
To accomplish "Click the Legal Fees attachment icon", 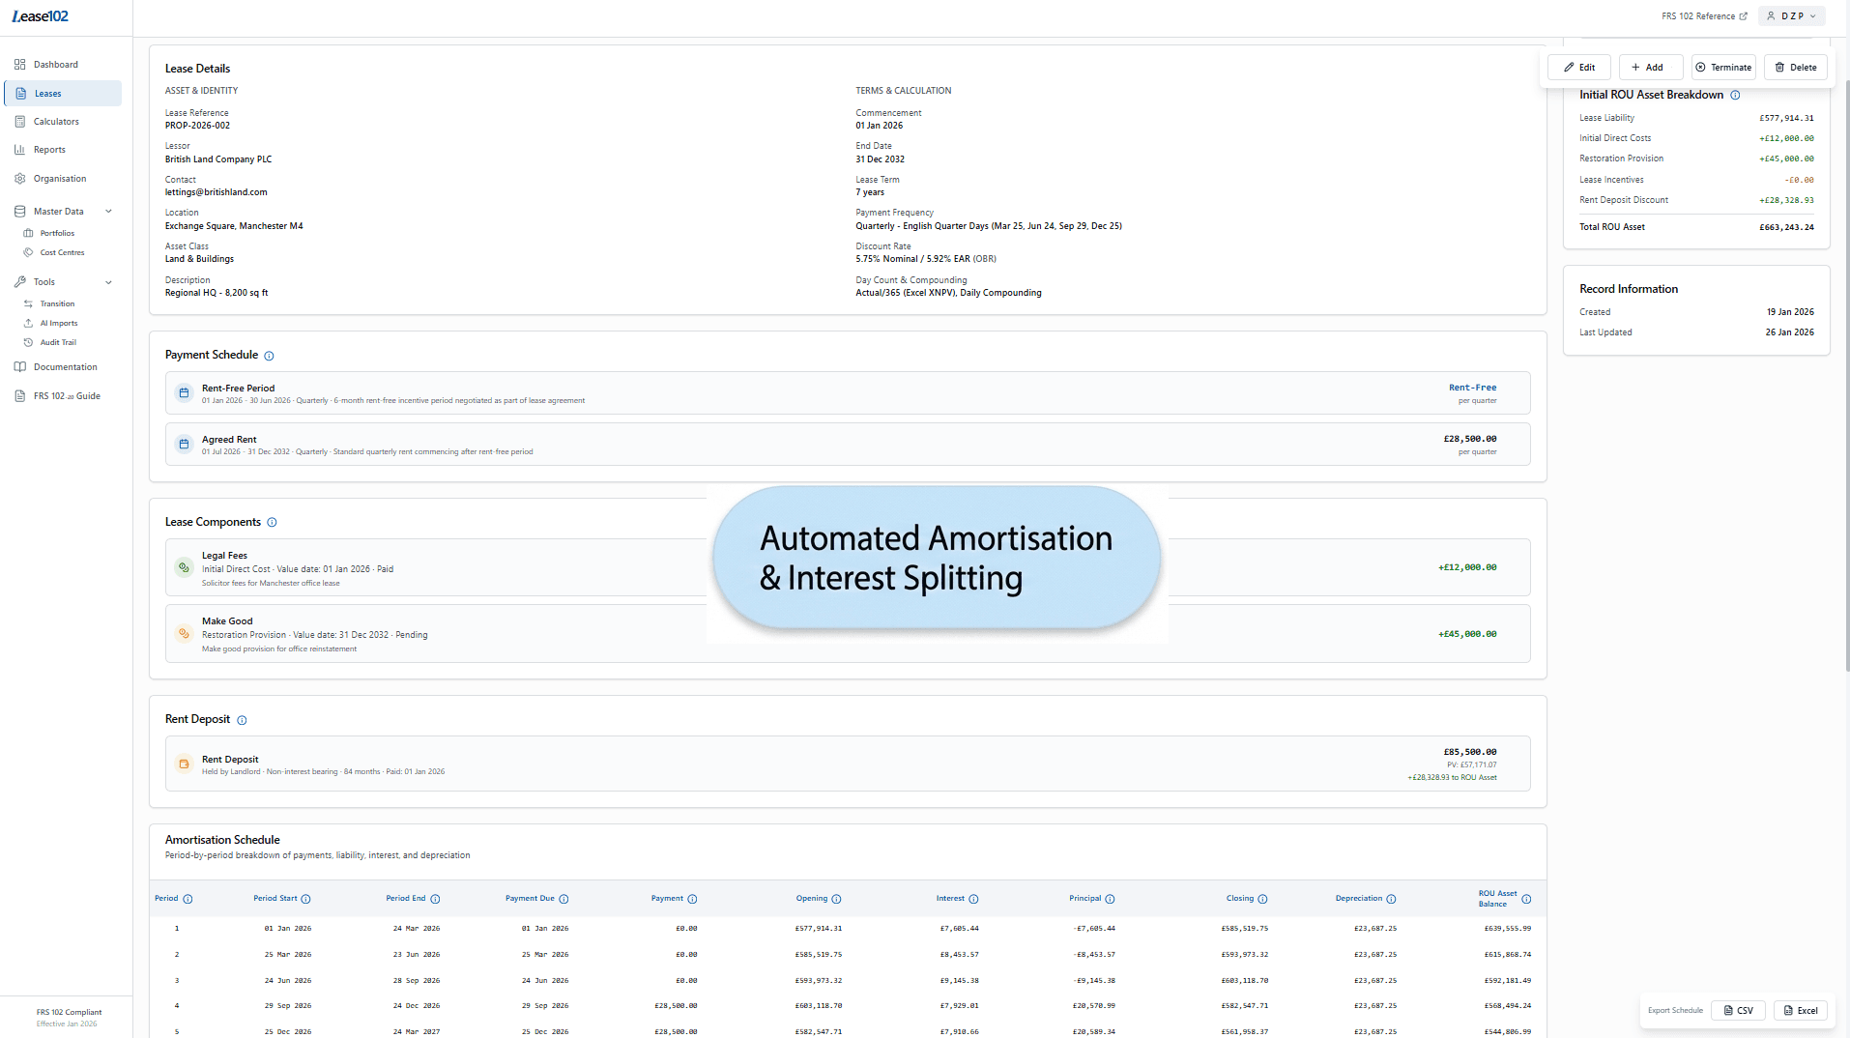I will 184,567.
